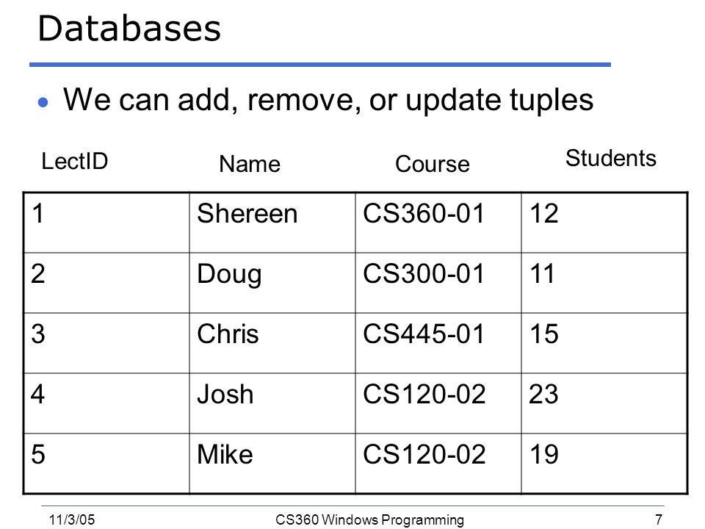Click the CS300-01 course cell
The height and width of the screenshot is (529, 705).
point(438,283)
